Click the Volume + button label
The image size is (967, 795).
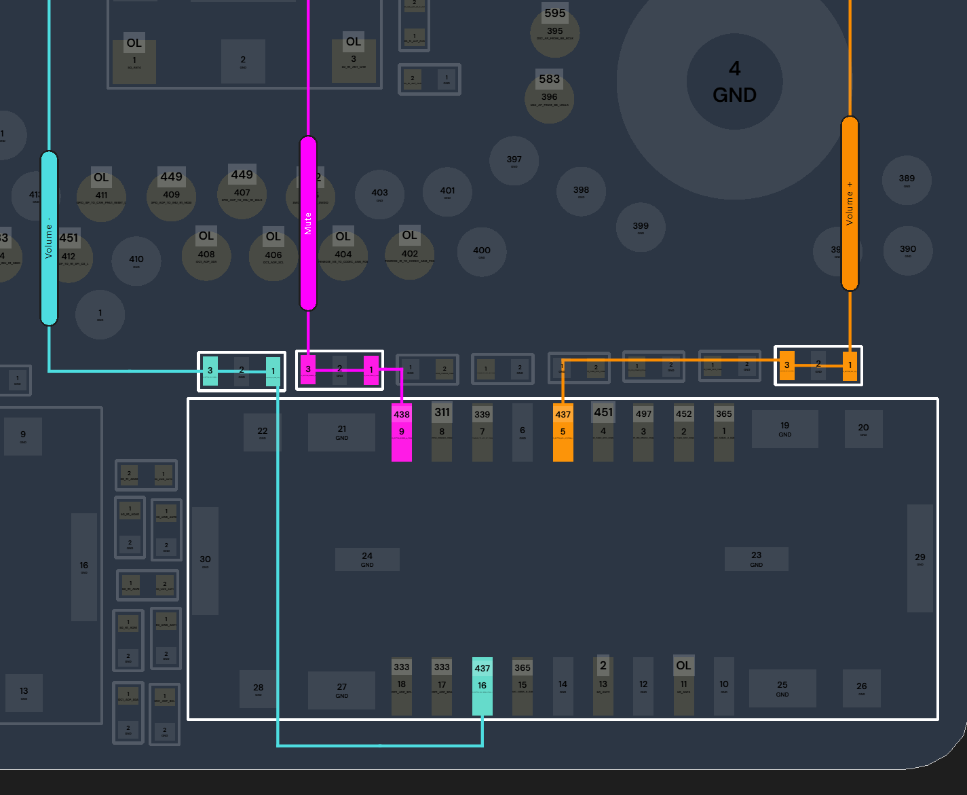[850, 204]
